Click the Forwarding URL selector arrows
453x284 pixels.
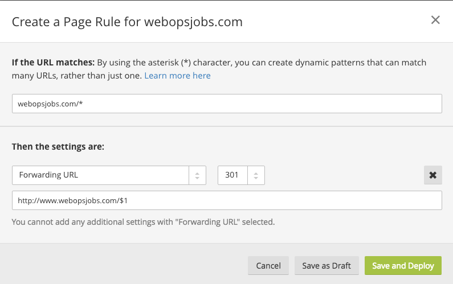pos(197,175)
